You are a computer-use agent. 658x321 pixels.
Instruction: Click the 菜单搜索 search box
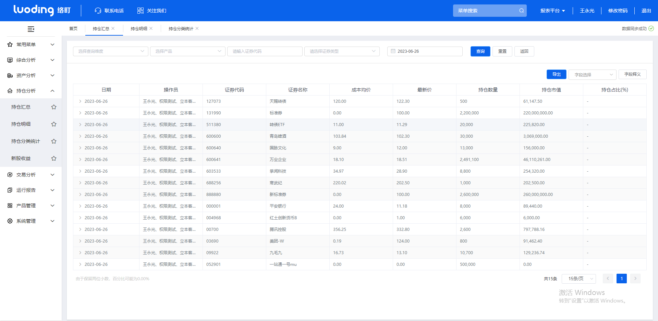click(x=490, y=11)
